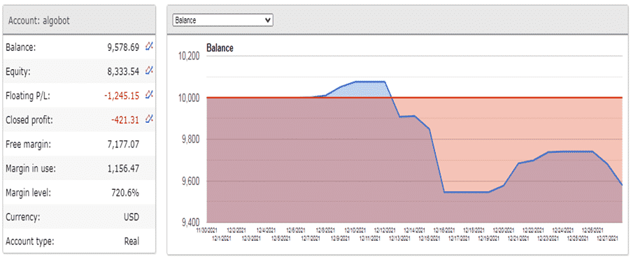
Task: Click the 12/27/2021 x-axis date label
Action: [608, 239]
